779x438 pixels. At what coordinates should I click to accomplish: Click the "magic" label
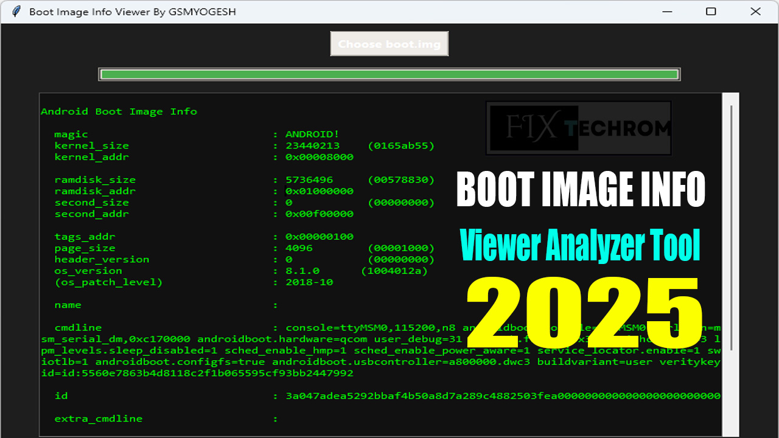(x=71, y=134)
